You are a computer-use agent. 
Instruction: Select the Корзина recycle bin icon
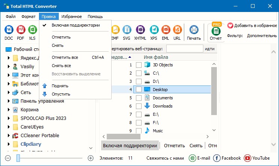tap(15, 110)
